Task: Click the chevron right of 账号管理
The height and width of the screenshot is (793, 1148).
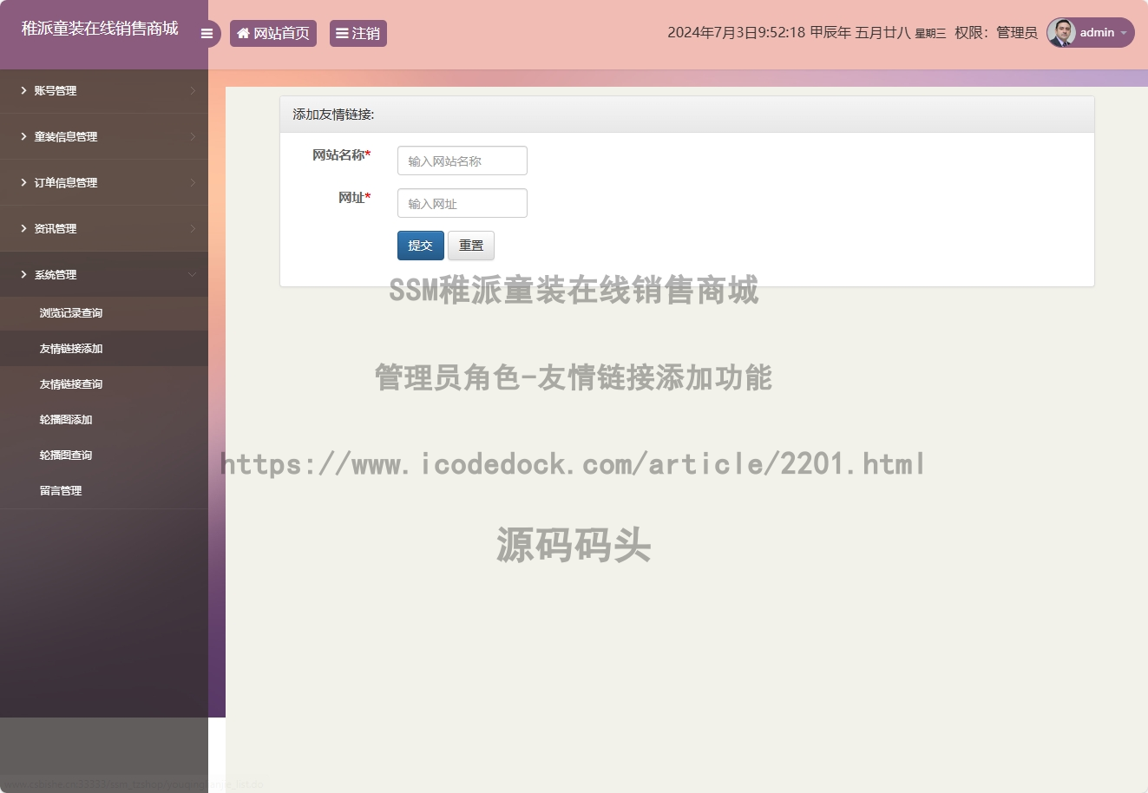Action: click(x=193, y=90)
